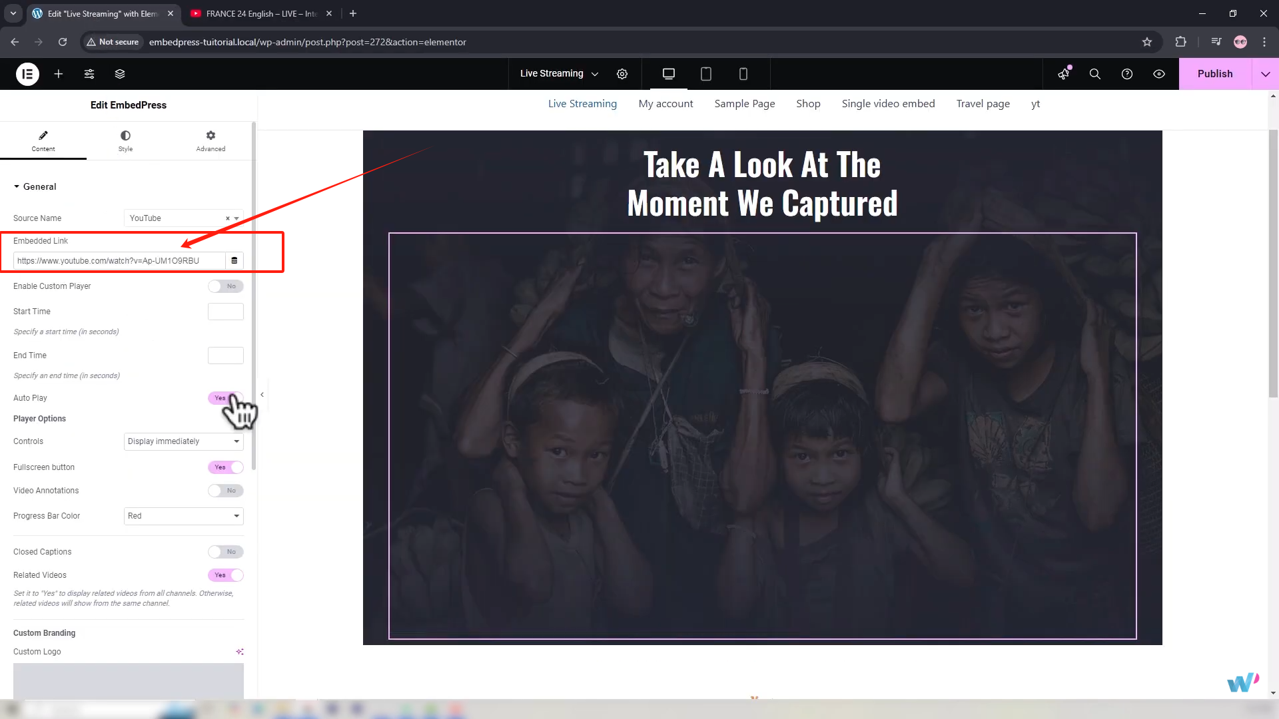Enable Closed Captions toggle
The width and height of the screenshot is (1279, 719).
pyautogui.click(x=225, y=552)
